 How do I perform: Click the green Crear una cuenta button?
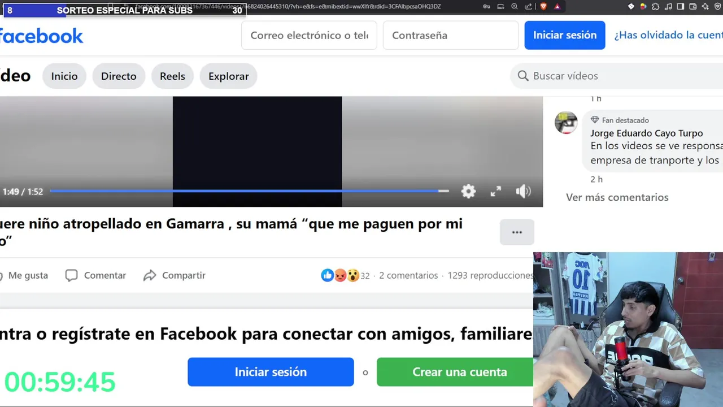click(455, 372)
